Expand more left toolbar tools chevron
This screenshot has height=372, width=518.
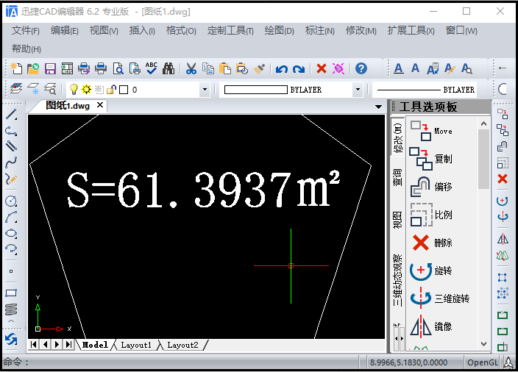11,321
